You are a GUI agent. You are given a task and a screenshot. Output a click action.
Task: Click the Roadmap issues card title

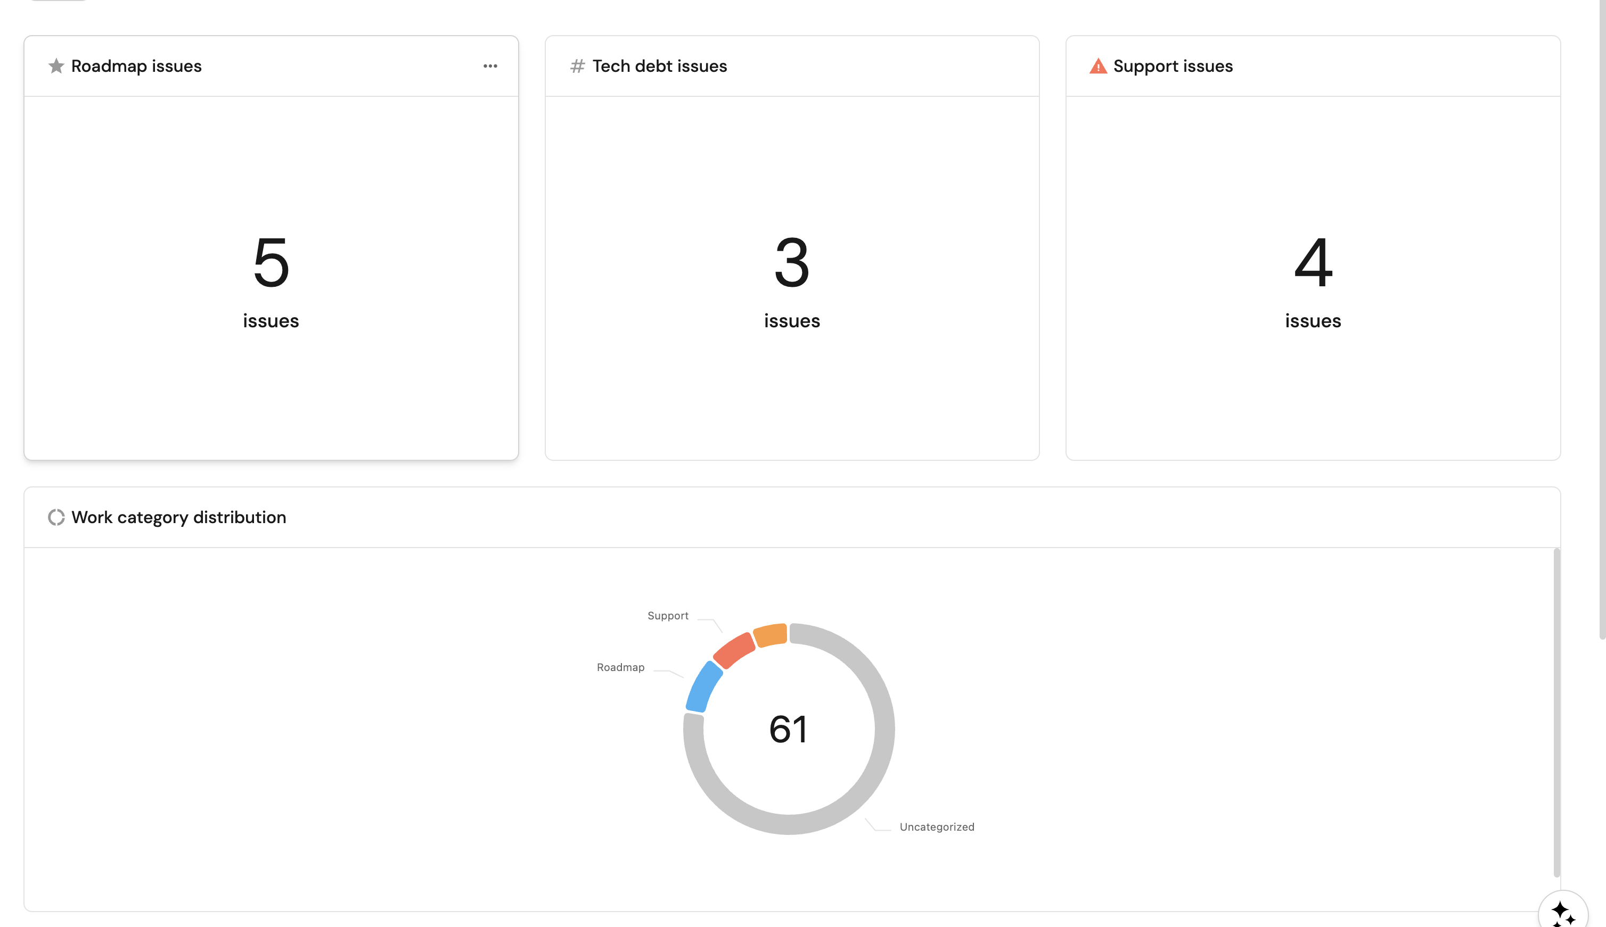[x=136, y=66]
